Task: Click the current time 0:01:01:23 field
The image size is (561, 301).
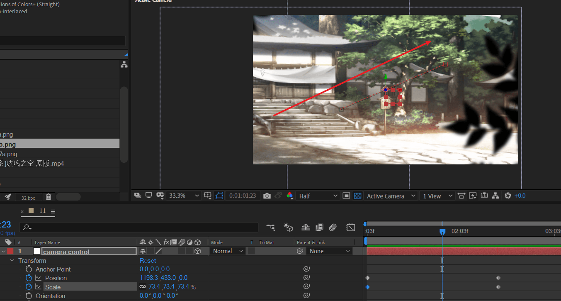Action: pos(243,196)
